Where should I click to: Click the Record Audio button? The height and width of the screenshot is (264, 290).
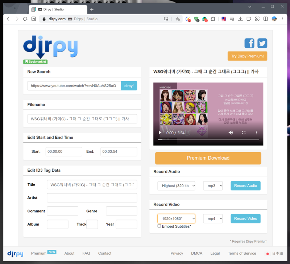(x=245, y=186)
